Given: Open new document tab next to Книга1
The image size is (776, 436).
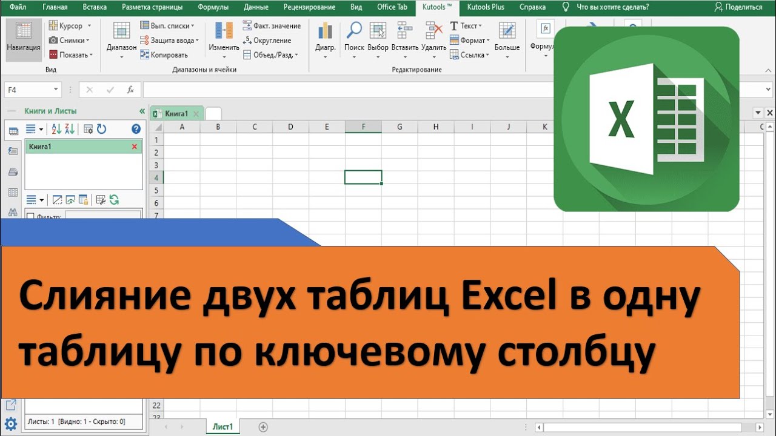Looking at the screenshot, I should [213, 113].
